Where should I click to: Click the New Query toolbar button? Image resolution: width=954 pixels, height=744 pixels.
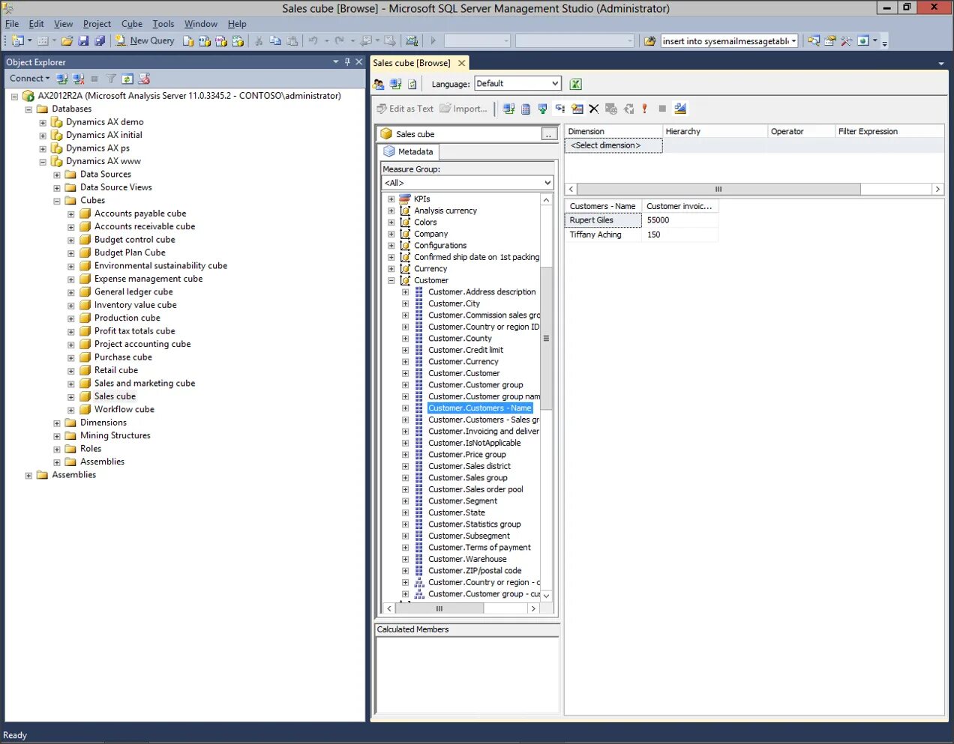click(145, 40)
